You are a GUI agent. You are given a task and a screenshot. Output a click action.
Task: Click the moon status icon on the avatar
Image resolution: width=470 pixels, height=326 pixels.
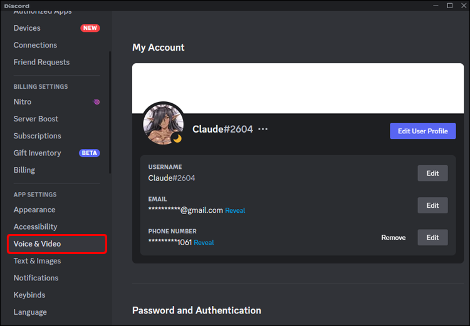pos(177,138)
